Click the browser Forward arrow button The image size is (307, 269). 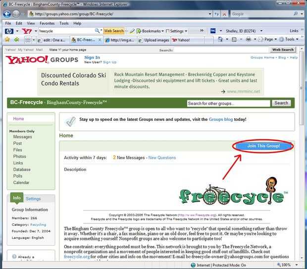(16, 14)
